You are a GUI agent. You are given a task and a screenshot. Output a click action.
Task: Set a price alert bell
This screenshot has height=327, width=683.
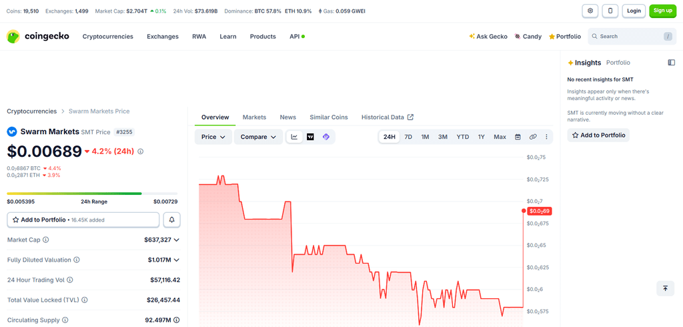click(x=171, y=220)
